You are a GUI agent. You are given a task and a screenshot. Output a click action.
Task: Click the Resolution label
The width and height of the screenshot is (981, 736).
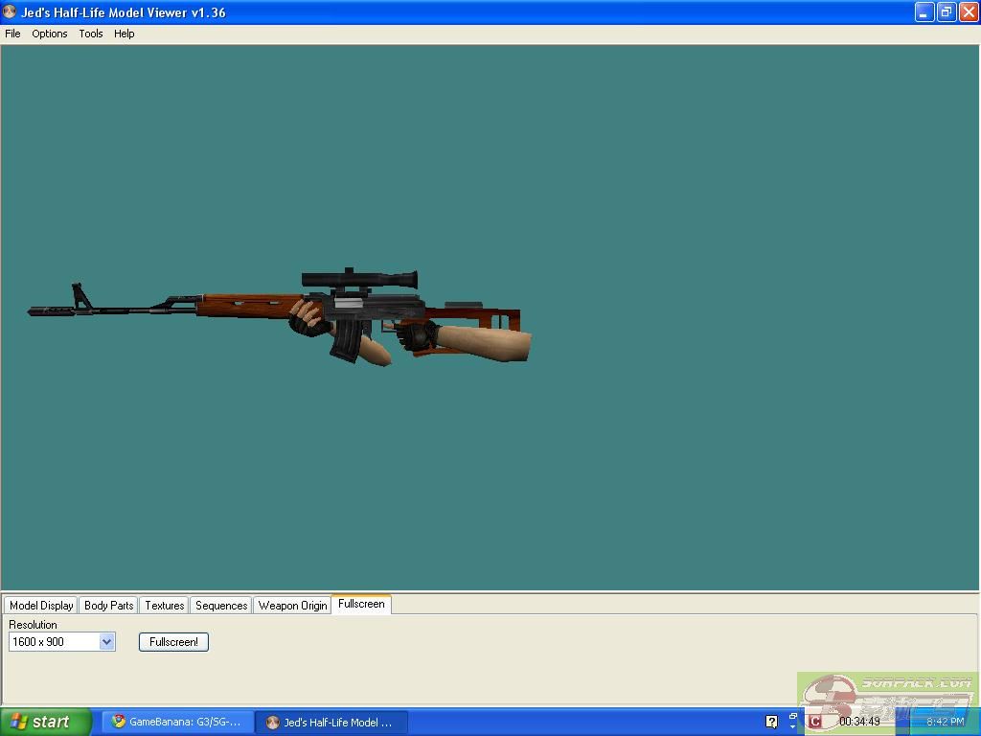click(33, 625)
